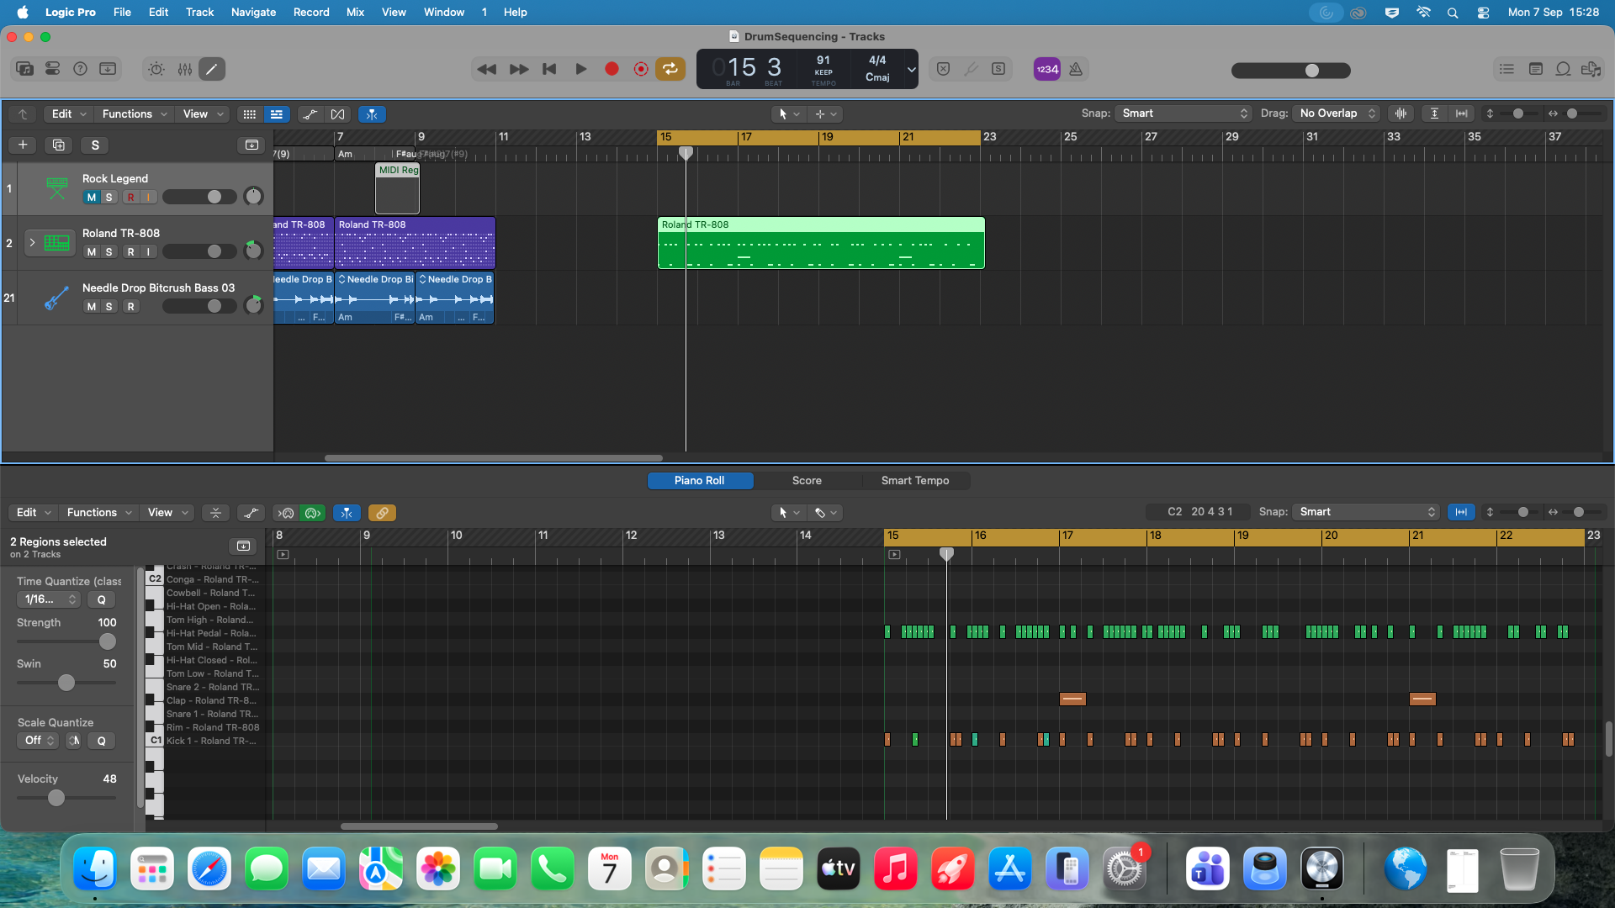Open Smart Controls button
This screenshot has height=908, width=1615.
click(156, 69)
